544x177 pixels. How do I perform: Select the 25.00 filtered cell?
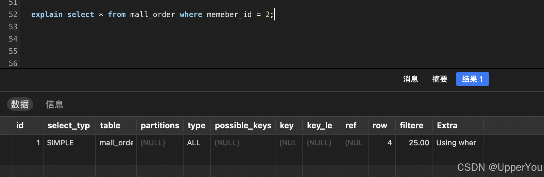point(414,143)
